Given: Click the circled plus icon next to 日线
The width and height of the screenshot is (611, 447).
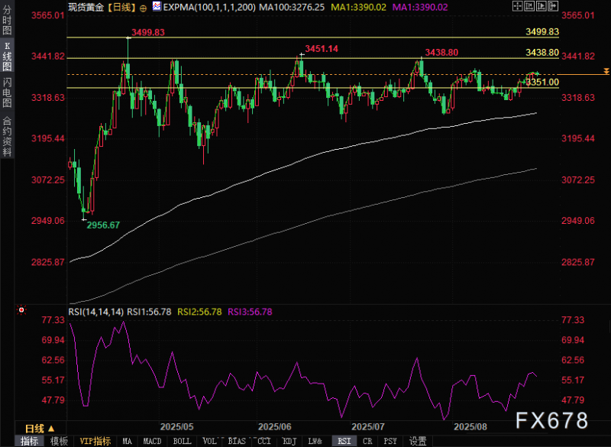Looking at the screenshot, I should pos(143,8).
